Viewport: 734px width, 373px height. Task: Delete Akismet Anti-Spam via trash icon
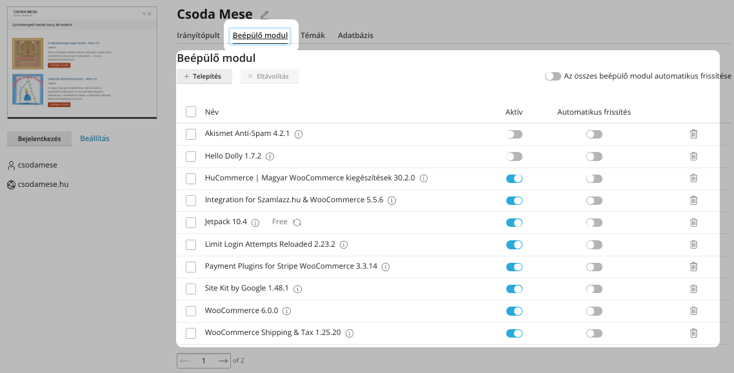[694, 134]
